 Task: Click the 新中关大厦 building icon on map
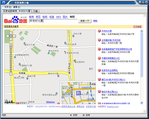[x=58, y=76]
